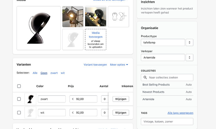Screen dimensions: 216x129
Task: Open the main black lamp product image
Action: [x=39, y=28]
